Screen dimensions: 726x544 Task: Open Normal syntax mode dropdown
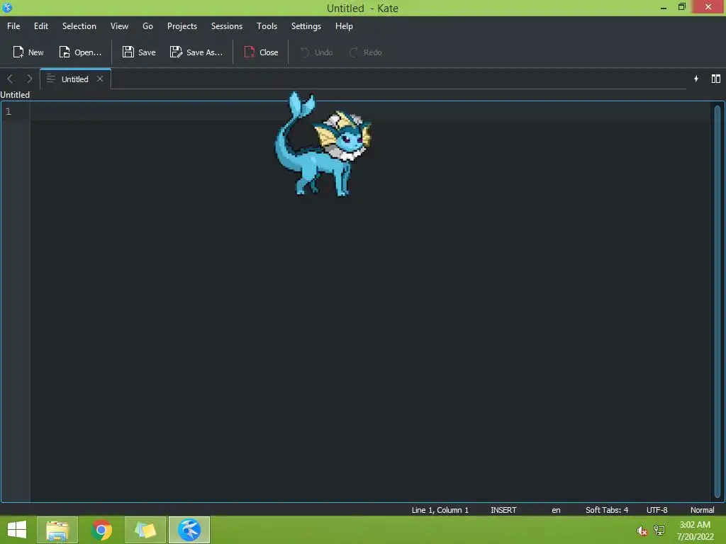pos(702,510)
